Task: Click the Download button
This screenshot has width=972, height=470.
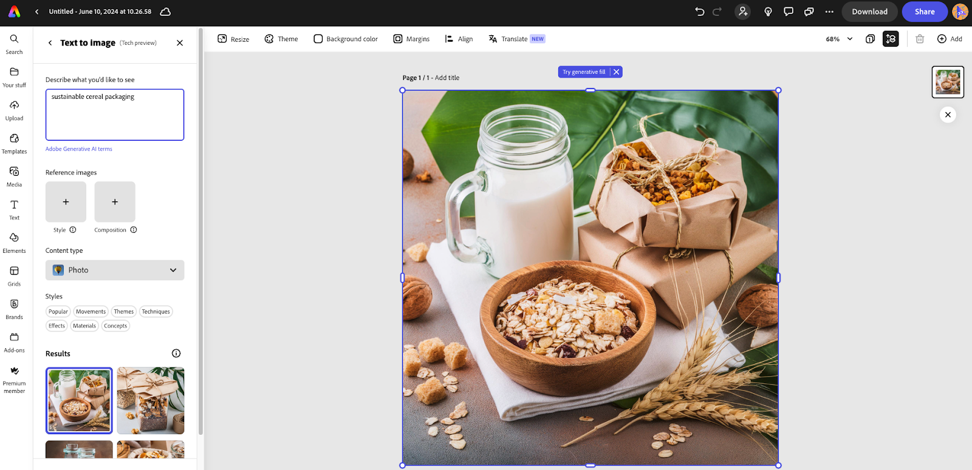Action: click(869, 12)
